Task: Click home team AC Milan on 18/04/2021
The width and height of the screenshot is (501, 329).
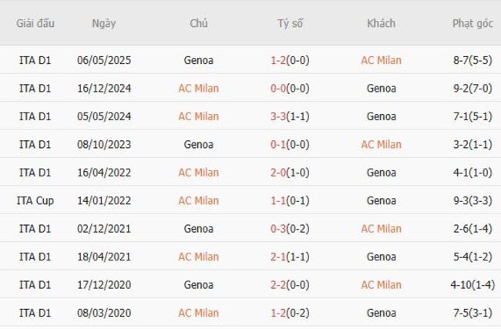Action: point(198,257)
